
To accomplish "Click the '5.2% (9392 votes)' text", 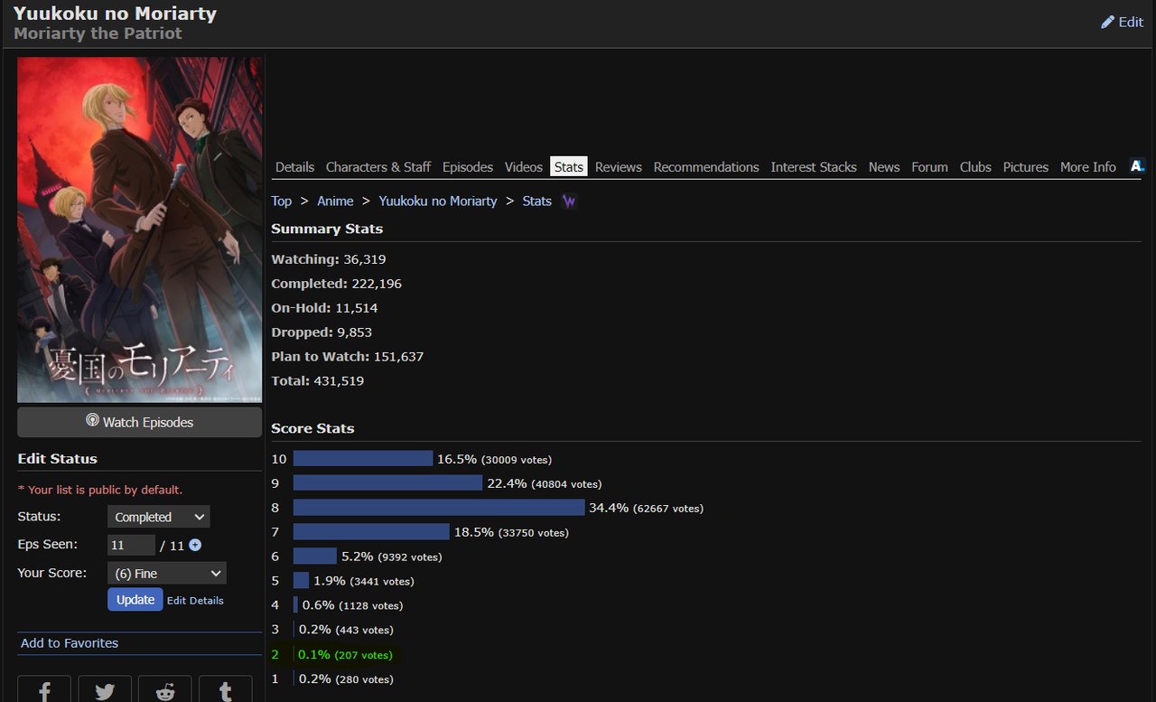I will click(x=392, y=557).
